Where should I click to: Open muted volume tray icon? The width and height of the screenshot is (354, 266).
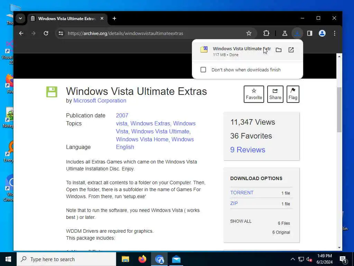click(x=309, y=259)
